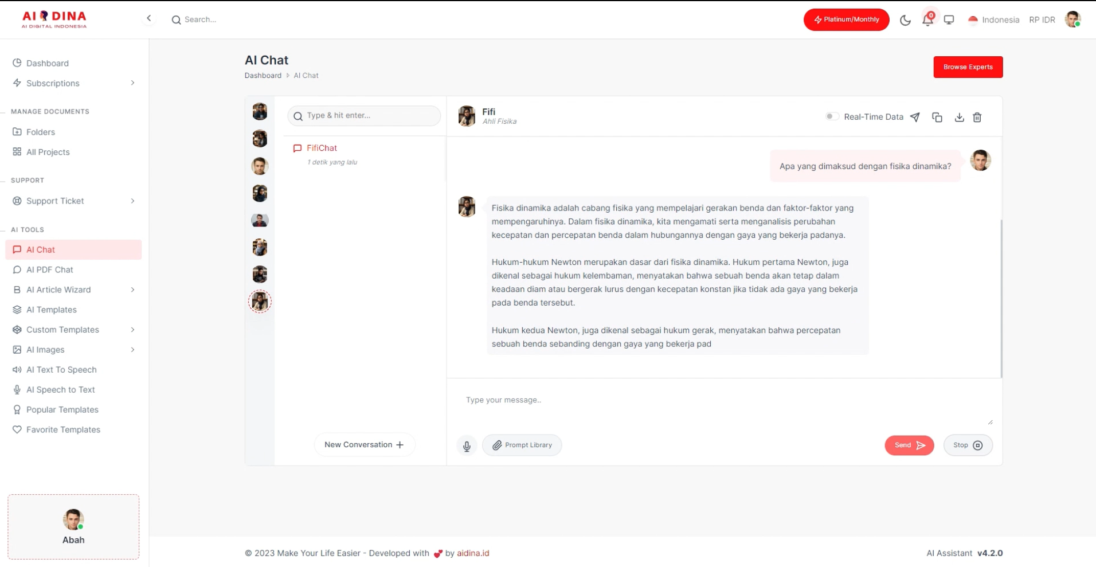This screenshot has width=1096, height=567.
Task: Switch to dark mode with moon icon
Action: point(905,20)
